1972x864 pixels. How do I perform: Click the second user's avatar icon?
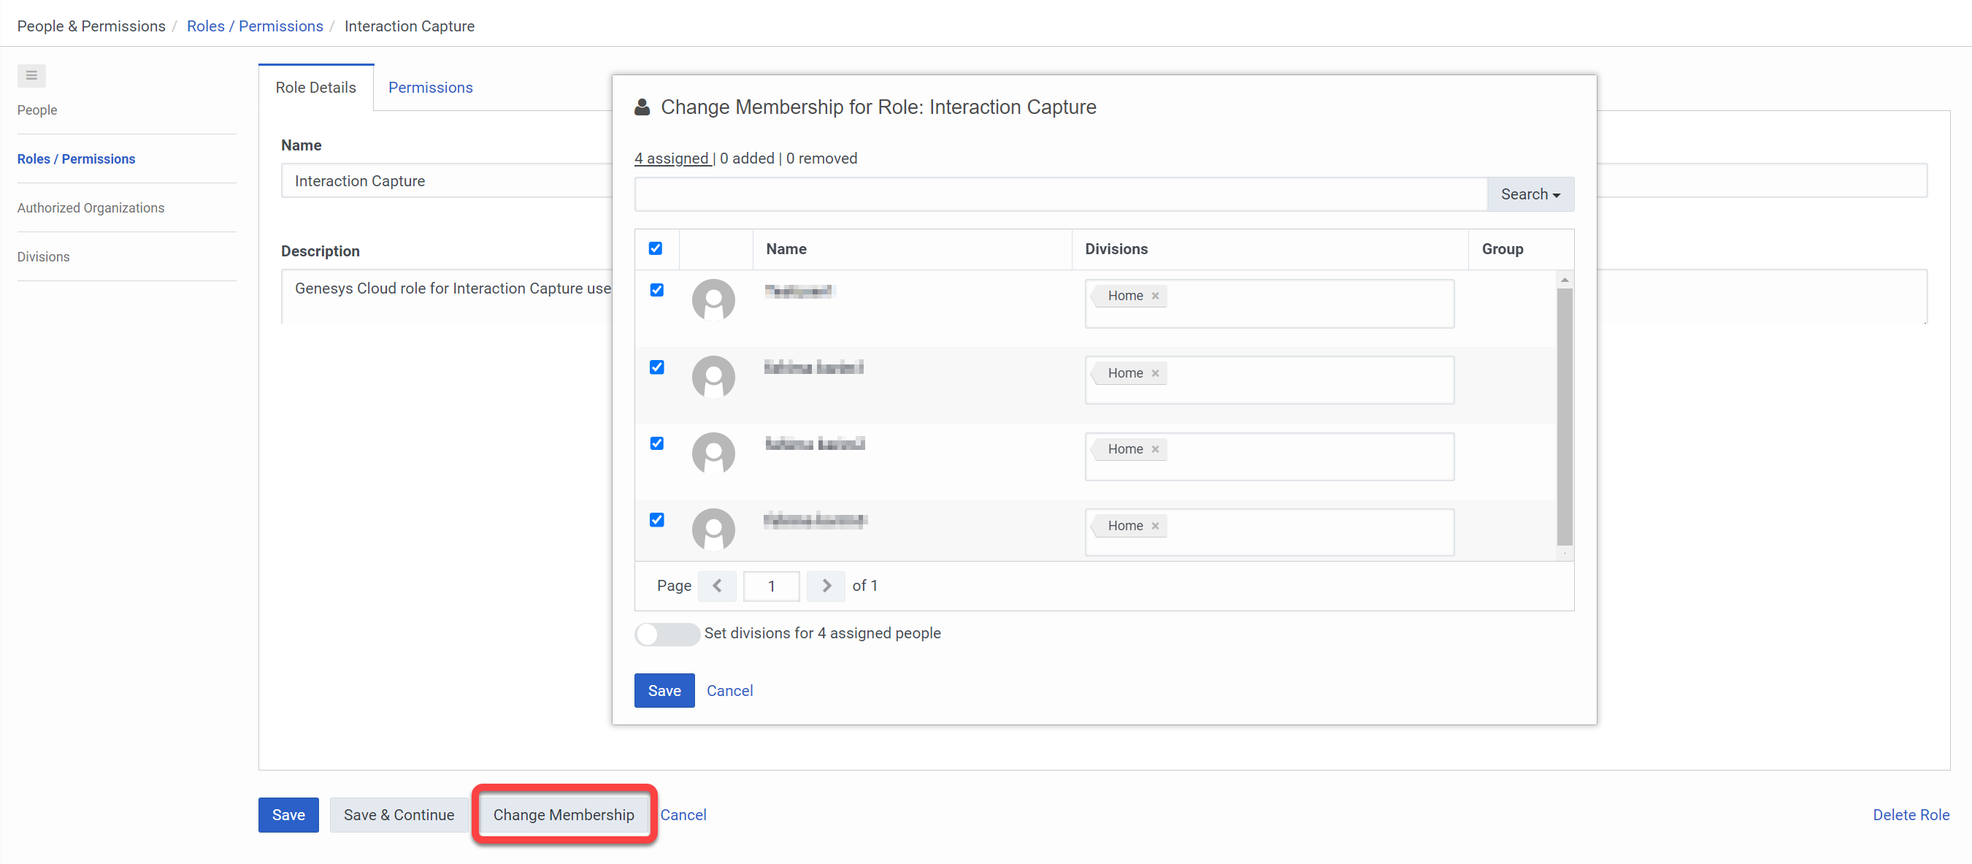coord(713,377)
